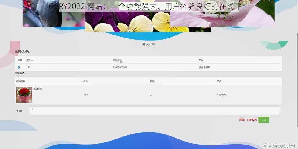Click the page's vertical scrollbar
Viewport: 298px width, 149px height.
(297, 80)
